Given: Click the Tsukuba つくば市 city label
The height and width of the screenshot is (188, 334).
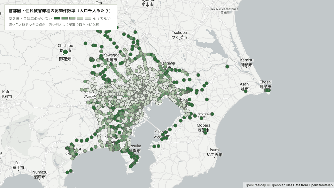Looking at the screenshot, I should coord(179,35).
